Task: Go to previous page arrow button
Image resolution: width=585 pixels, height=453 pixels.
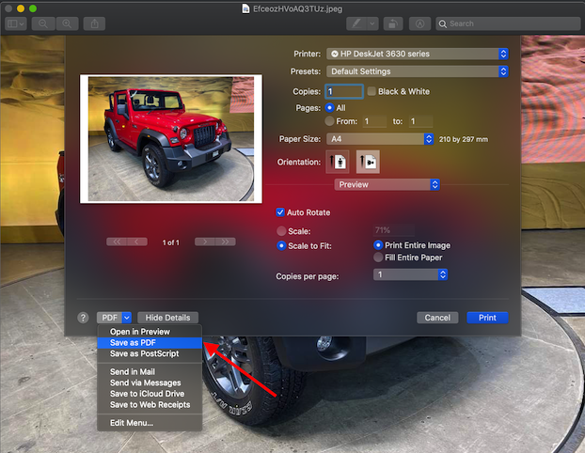Action: 137,242
